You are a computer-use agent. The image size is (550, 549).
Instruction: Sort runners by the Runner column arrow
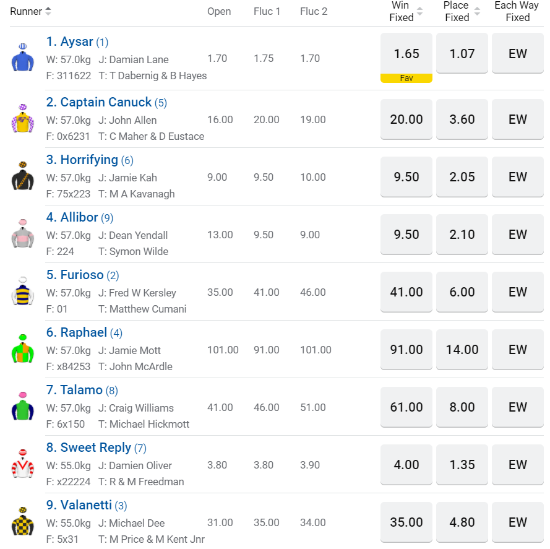click(x=48, y=11)
